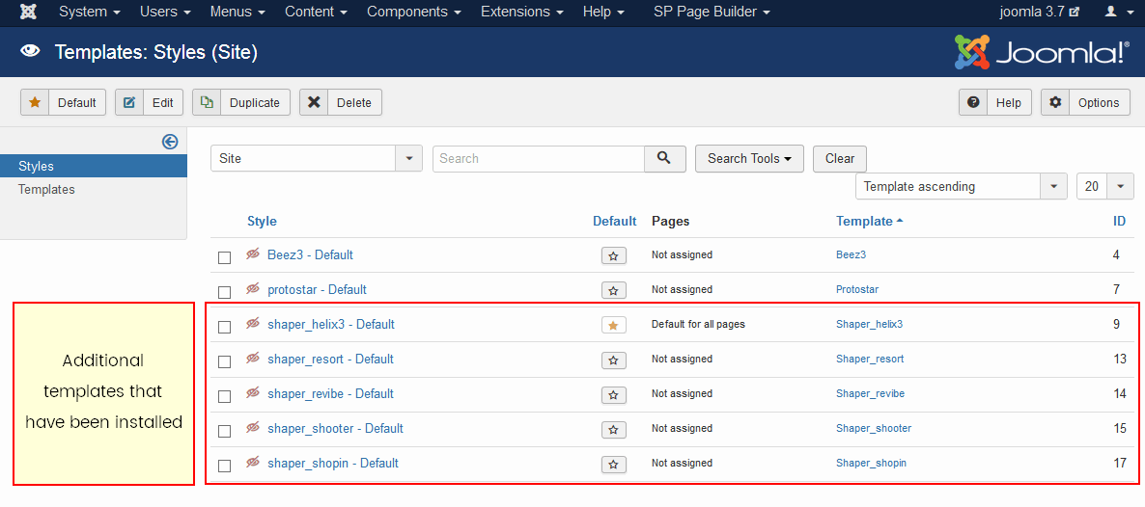The image size is (1145, 507).
Task: Check the box for Beez3 - Default
Action: (225, 257)
